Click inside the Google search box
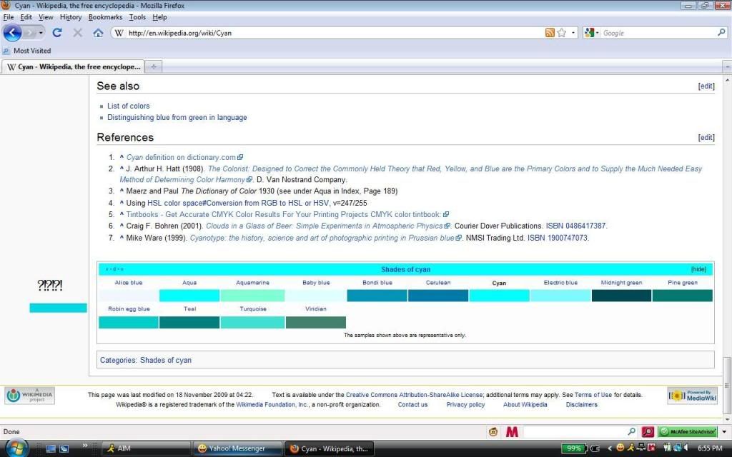732x457 pixels. pos(658,33)
